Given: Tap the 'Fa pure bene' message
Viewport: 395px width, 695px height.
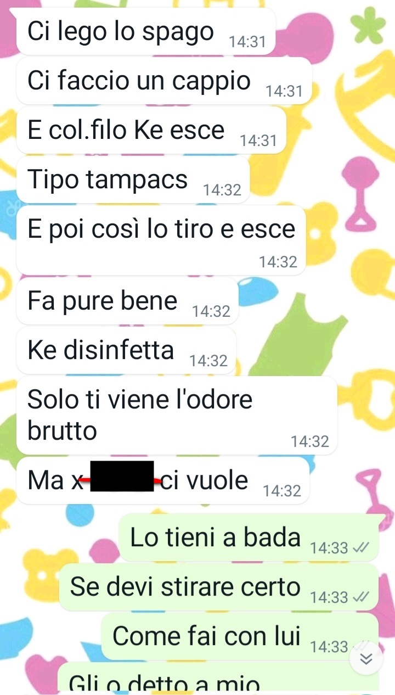Looking at the screenshot, I should click(127, 301).
